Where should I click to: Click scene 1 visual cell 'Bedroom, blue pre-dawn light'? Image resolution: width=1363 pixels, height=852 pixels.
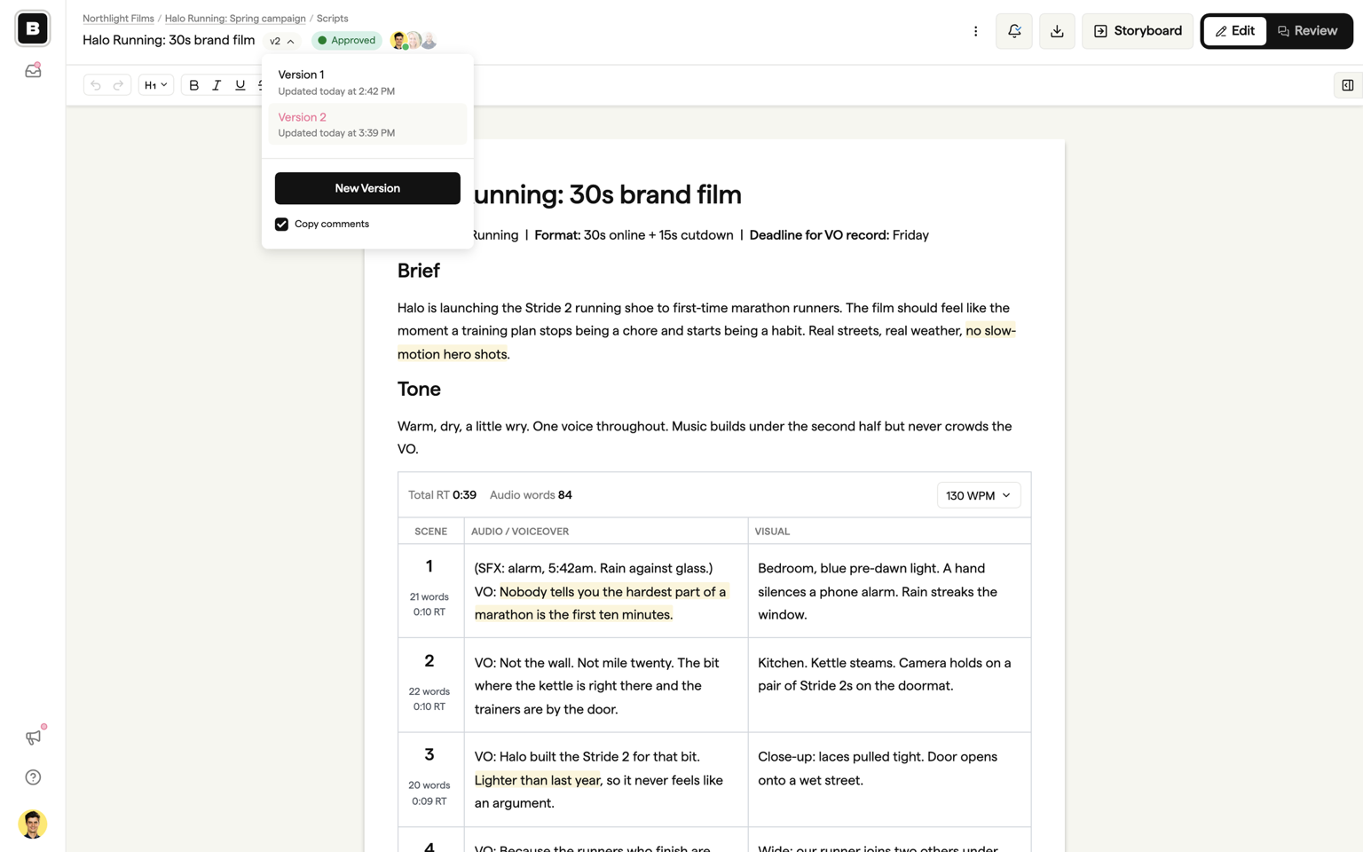click(889, 591)
